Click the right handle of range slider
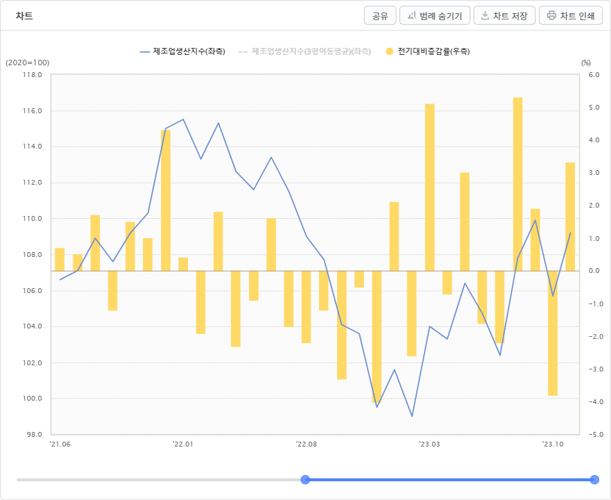The image size is (611, 500). (x=594, y=480)
